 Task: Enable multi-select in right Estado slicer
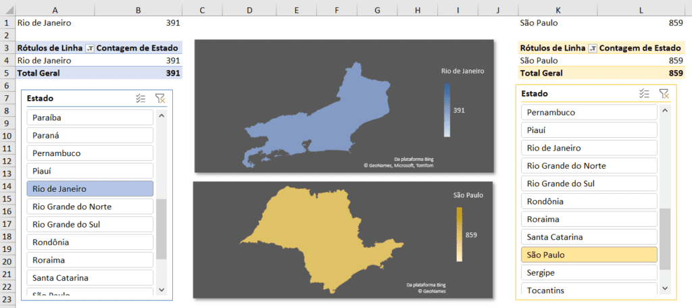pos(644,93)
